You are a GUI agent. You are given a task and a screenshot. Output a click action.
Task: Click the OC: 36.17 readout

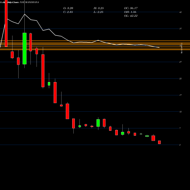pyautogui.click(x=131, y=8)
